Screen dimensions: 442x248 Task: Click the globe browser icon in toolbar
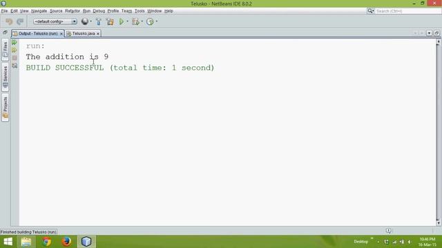84,21
